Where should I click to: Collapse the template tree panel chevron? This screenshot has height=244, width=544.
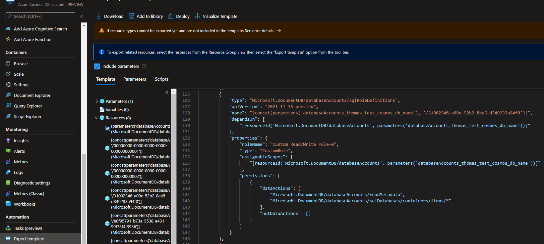(x=166, y=93)
